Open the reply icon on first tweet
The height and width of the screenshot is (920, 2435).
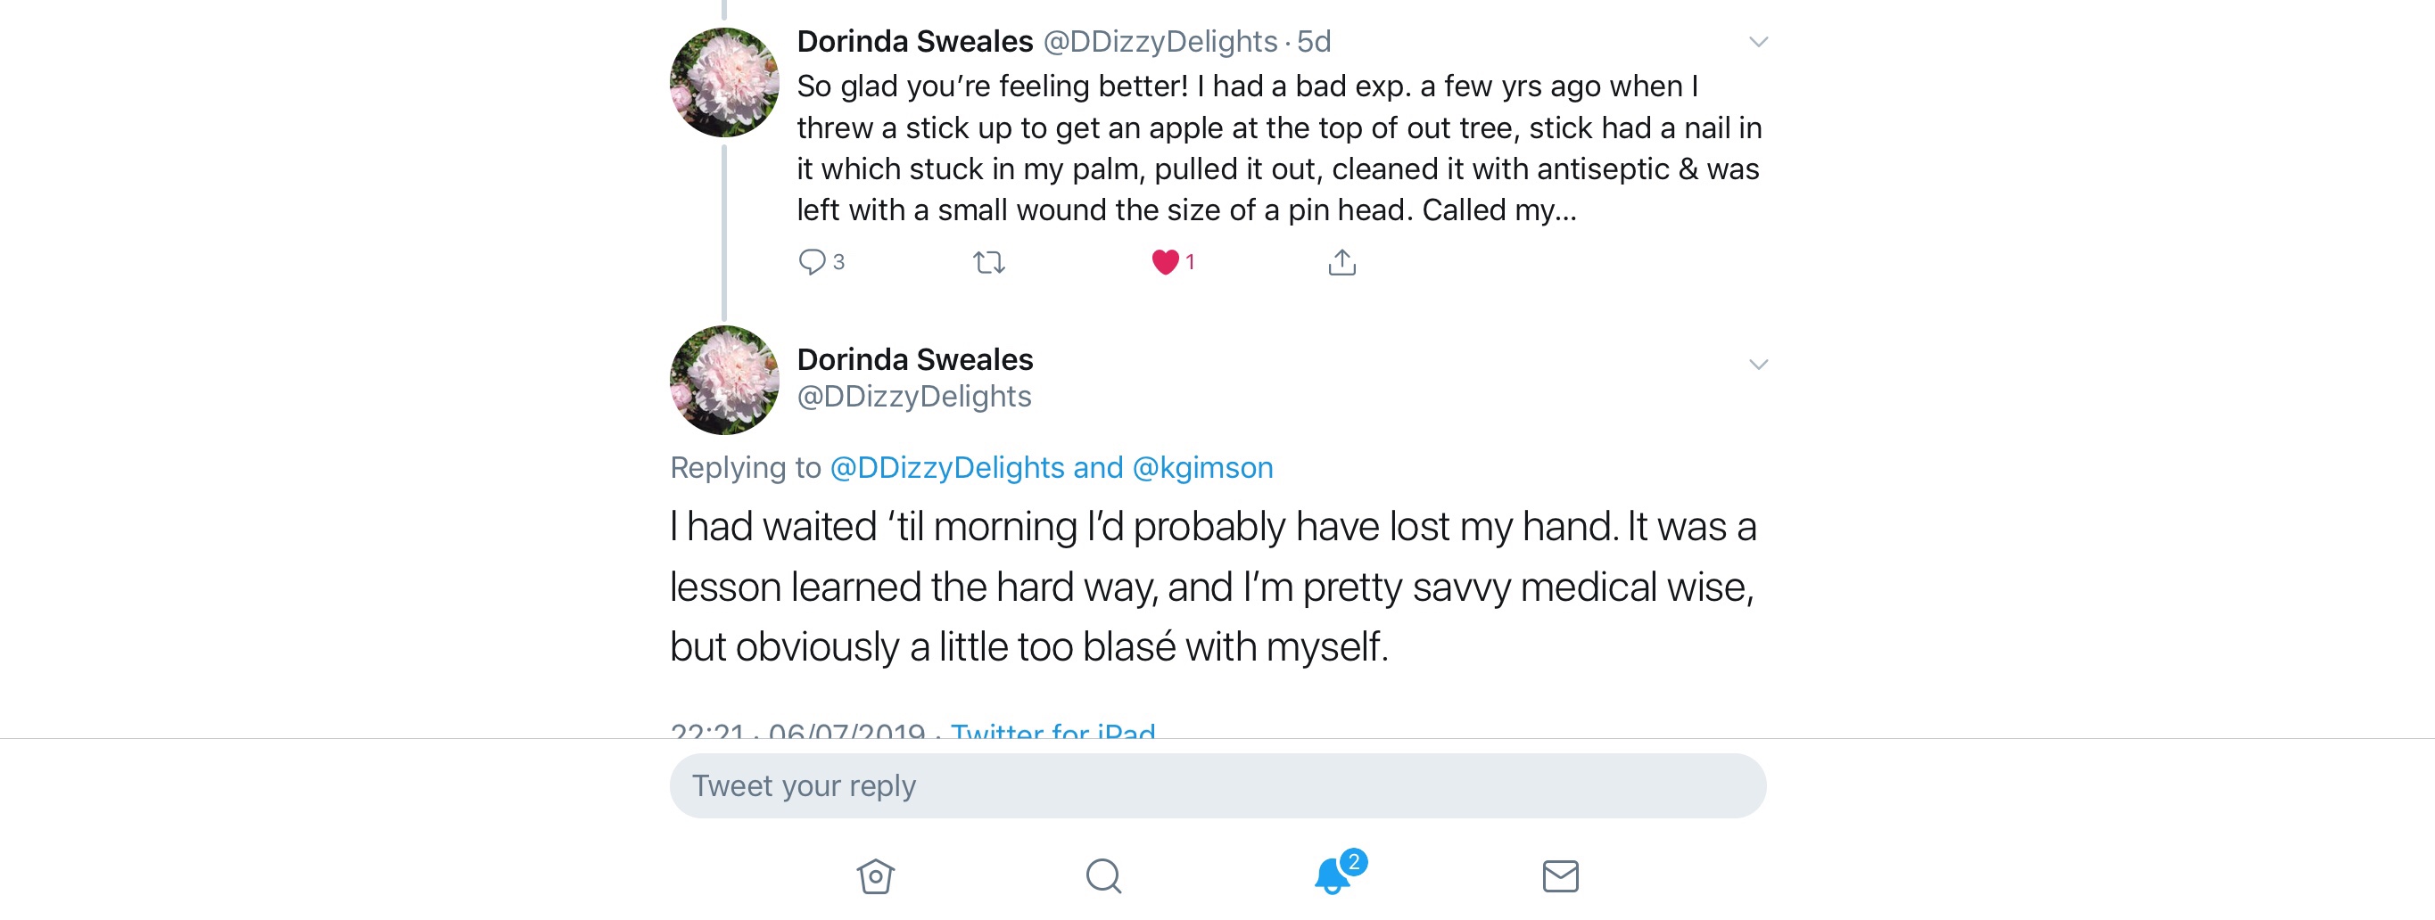click(812, 261)
